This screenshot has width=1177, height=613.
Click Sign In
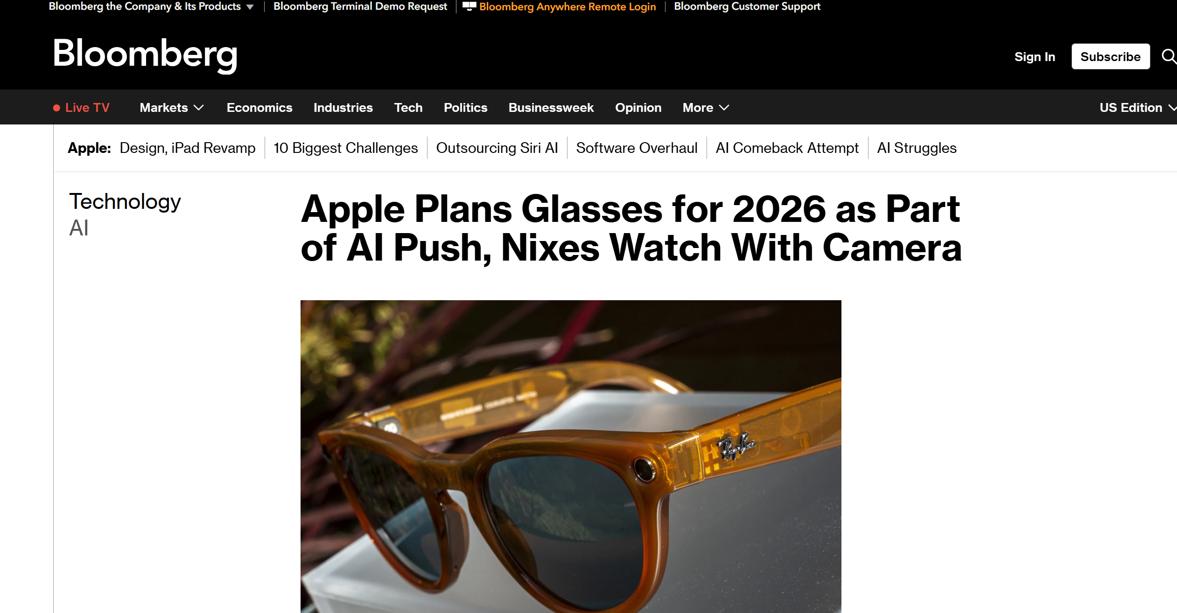(x=1035, y=57)
